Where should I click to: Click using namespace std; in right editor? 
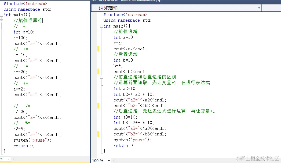coord(127,20)
